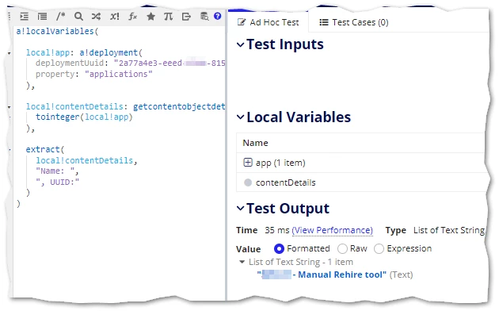Select the Raw value radio button
This screenshot has height=311, width=499.
[x=342, y=248]
